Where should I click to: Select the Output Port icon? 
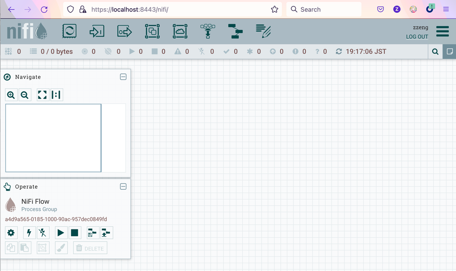coord(124,31)
